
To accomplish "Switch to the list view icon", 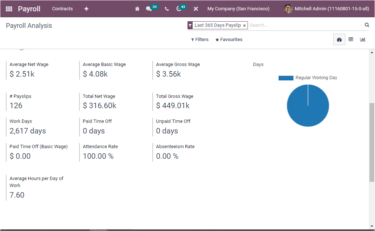I will click(351, 39).
